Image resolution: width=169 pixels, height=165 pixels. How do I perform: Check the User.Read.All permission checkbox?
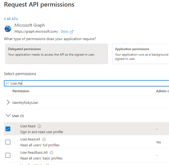[8, 142]
